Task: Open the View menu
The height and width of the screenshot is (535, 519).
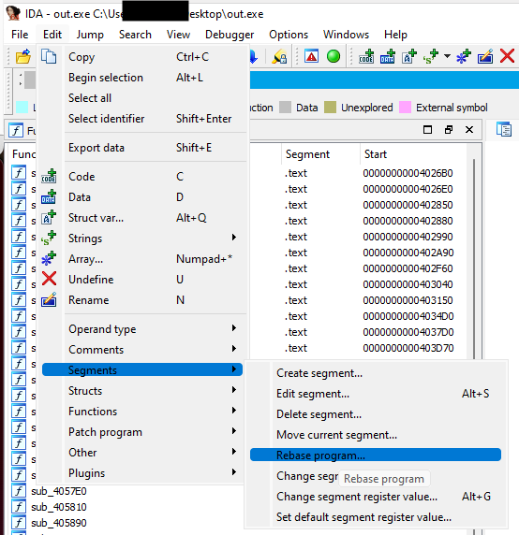Action: (x=178, y=35)
